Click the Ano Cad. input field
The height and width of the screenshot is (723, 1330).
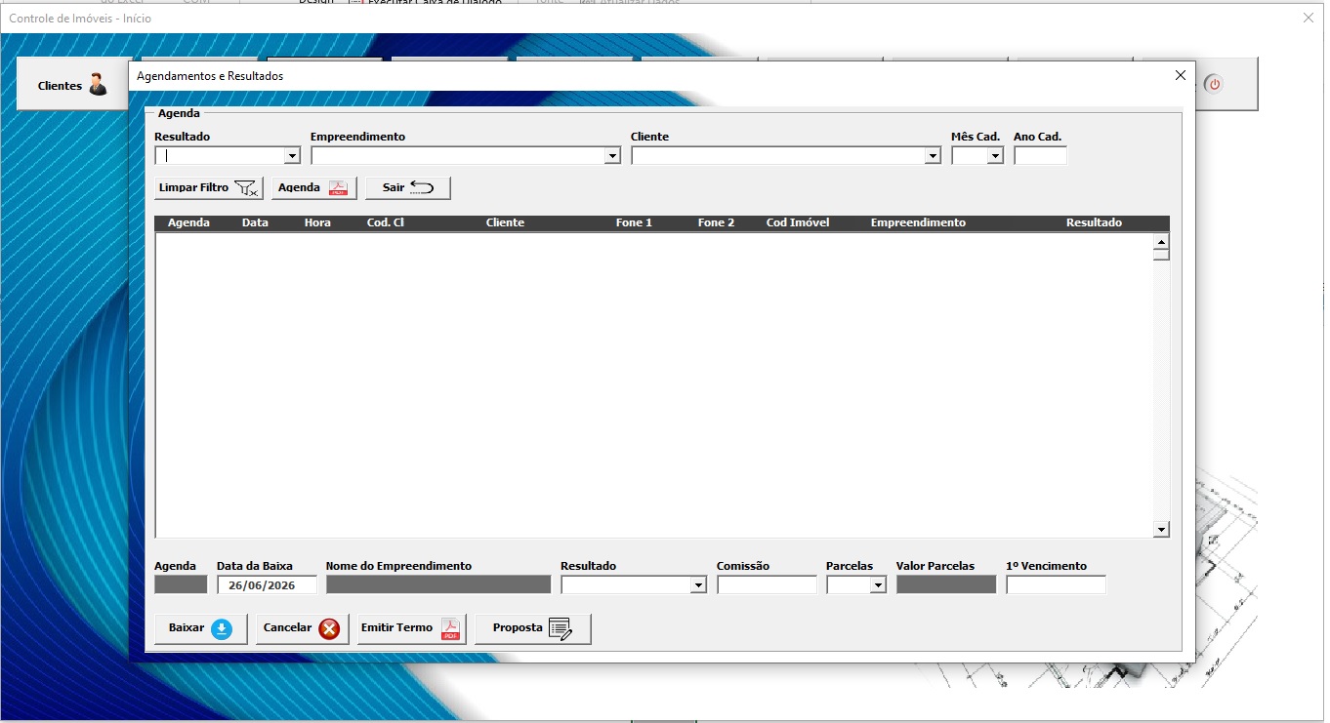(x=1041, y=156)
